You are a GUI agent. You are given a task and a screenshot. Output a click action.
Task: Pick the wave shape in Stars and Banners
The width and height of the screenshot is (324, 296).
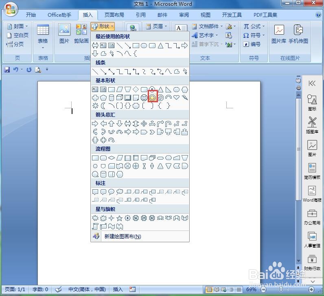click(112, 226)
